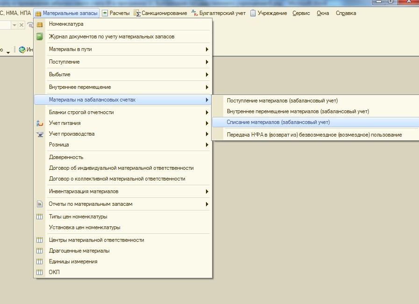419x304 pixels.
Task: Choose Поступление материалов (забалансовый учет)
Action: point(282,101)
